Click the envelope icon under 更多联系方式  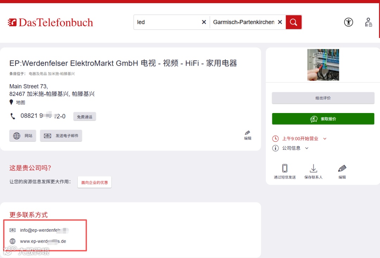click(x=12, y=230)
